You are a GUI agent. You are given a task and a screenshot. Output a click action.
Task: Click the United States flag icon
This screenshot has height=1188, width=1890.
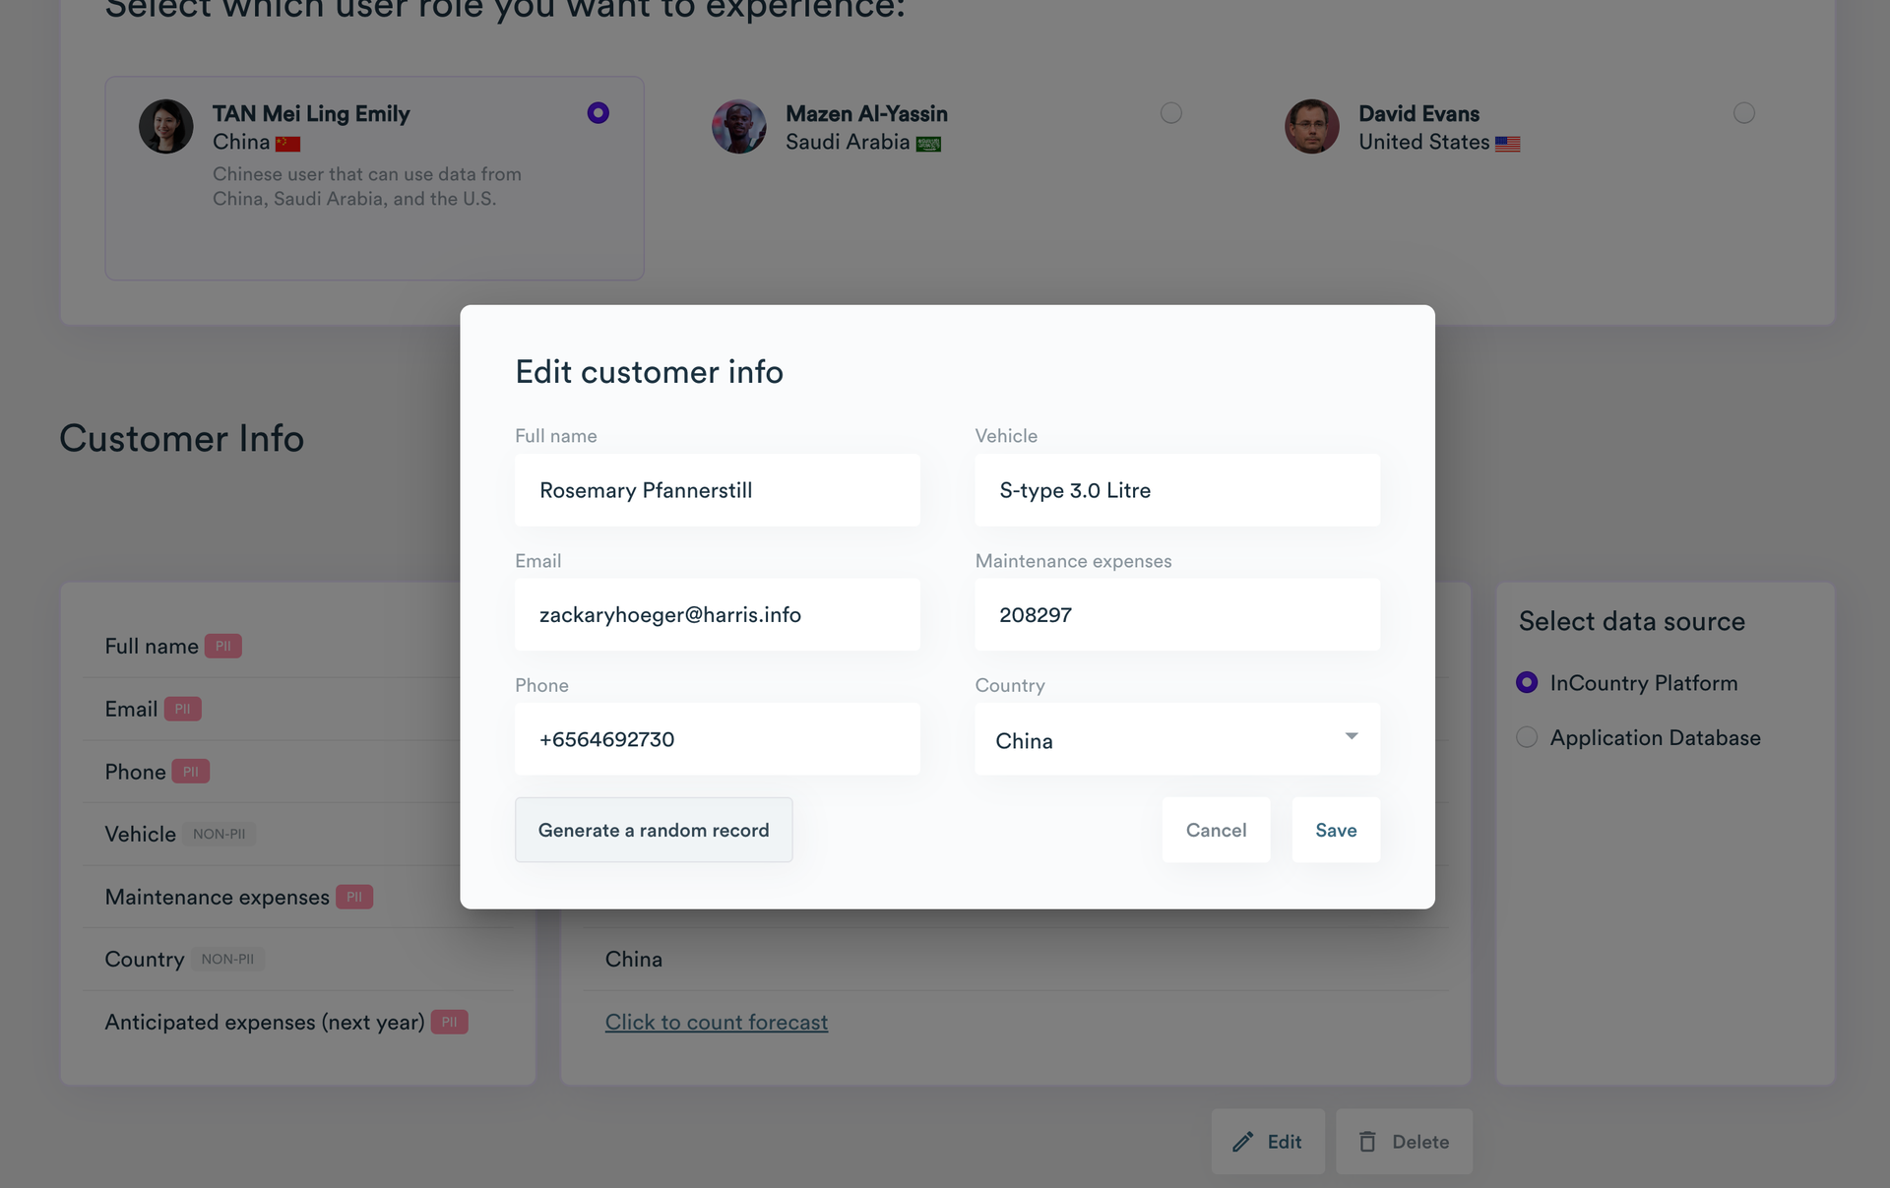[x=1507, y=144]
